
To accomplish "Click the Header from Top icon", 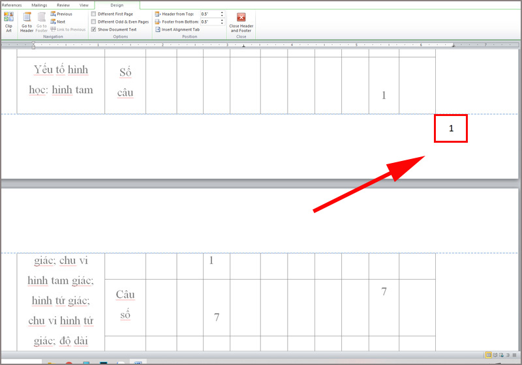I will (x=158, y=14).
